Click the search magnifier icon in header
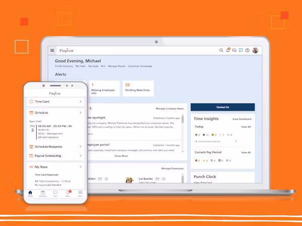This screenshot has height=226, width=302. tap(221, 50)
